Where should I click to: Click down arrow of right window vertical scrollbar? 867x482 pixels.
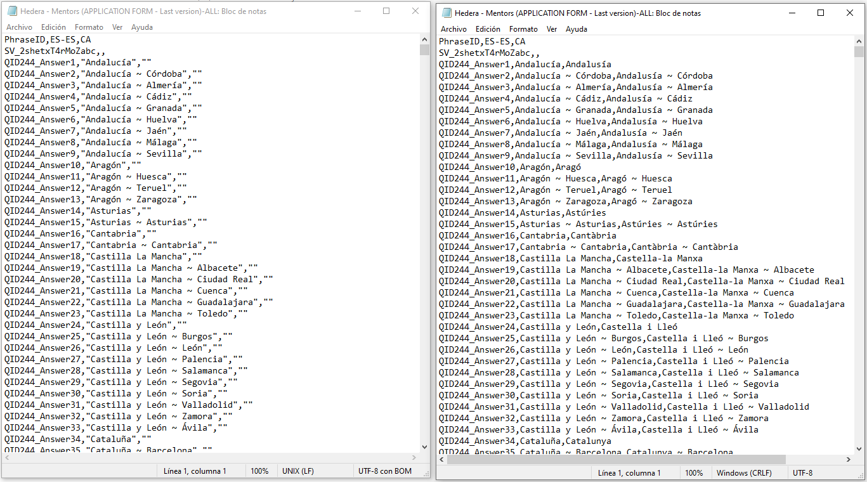tap(859, 449)
